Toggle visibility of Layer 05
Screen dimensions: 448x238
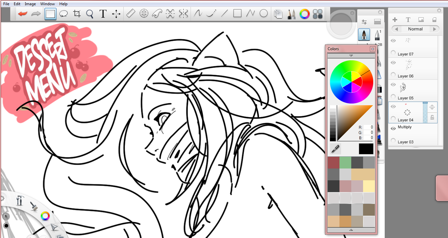coord(393,85)
